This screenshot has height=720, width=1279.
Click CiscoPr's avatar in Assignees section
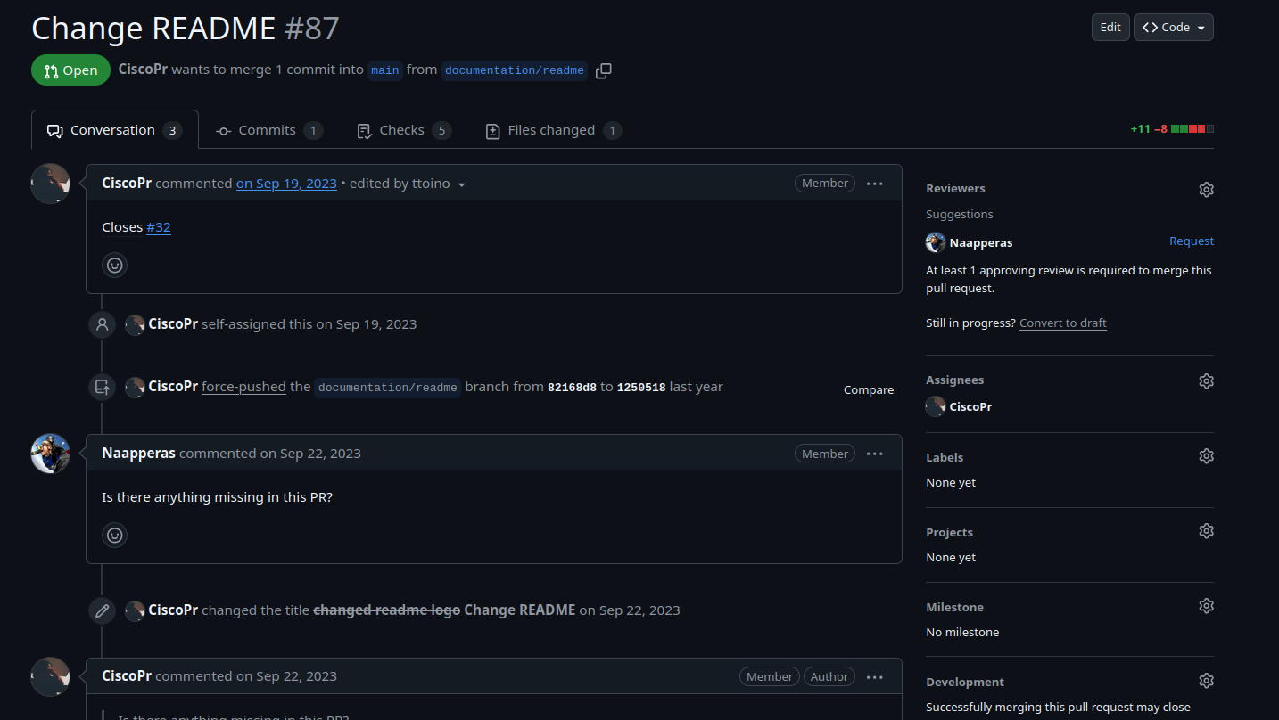(936, 406)
